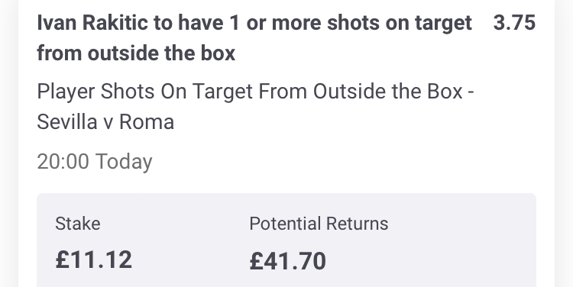This screenshot has height=287, width=573.
Task: Click the Stake label
Action: point(77,224)
